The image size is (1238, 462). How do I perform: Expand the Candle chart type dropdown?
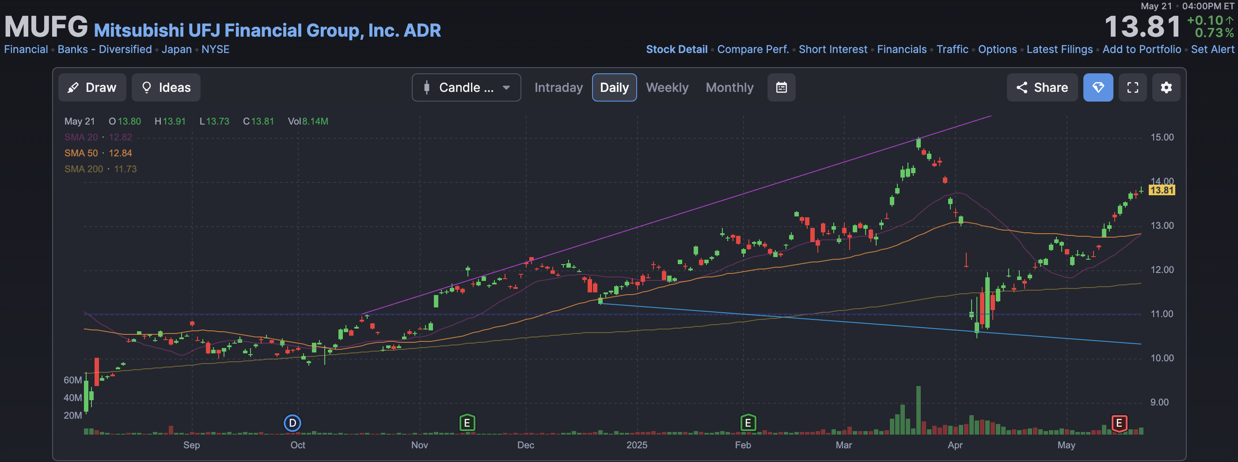click(x=466, y=87)
